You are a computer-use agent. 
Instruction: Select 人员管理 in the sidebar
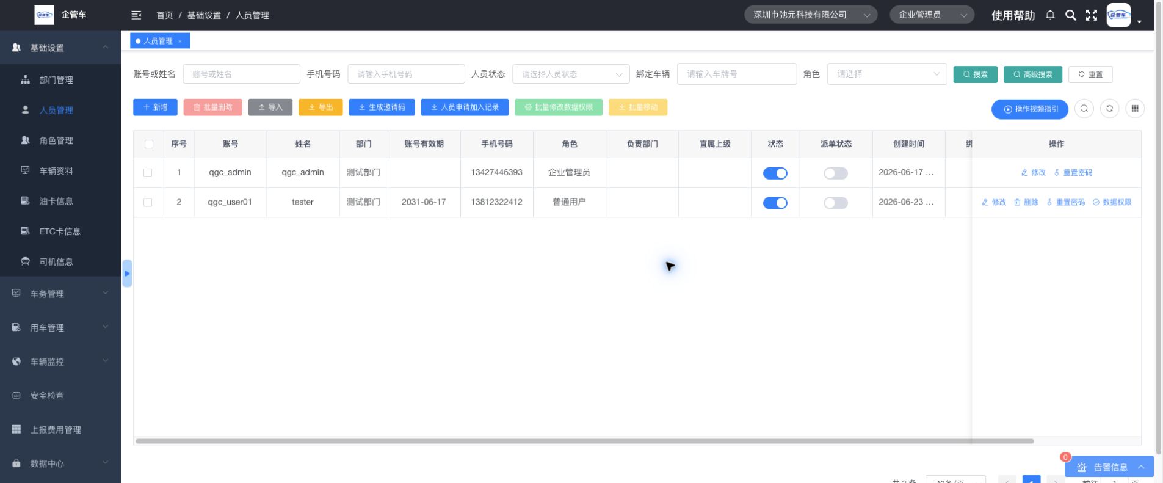tap(56, 111)
